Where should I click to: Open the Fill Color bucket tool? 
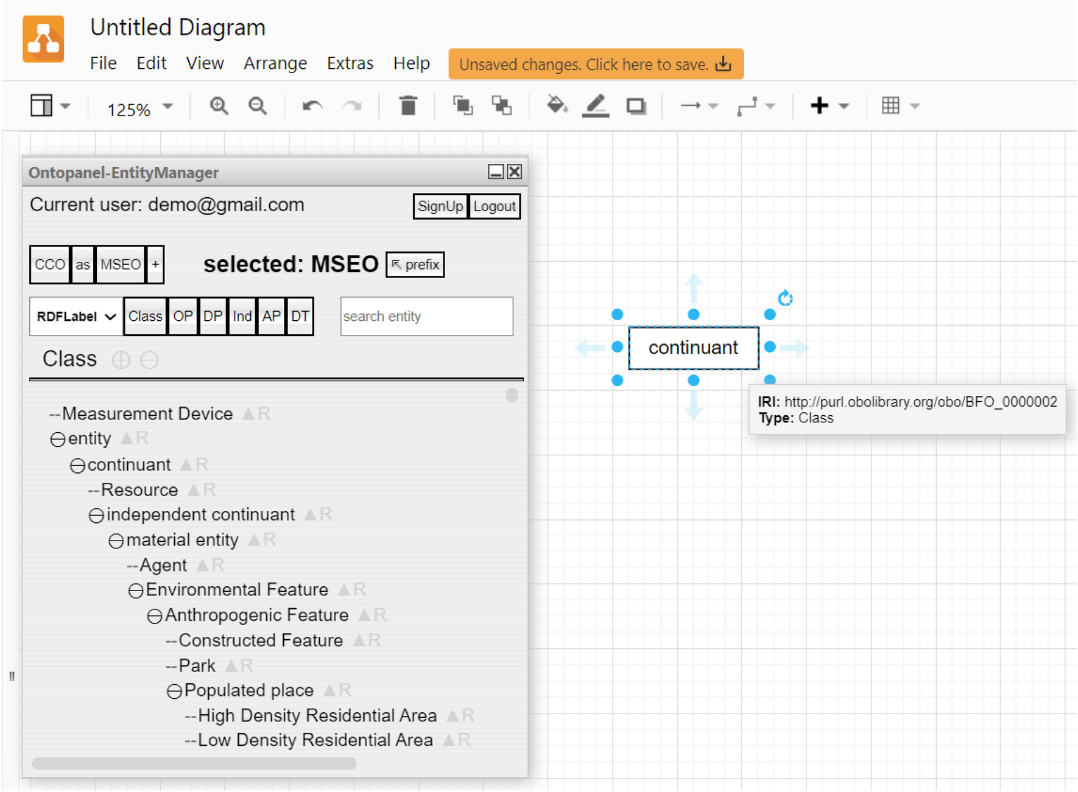557,106
